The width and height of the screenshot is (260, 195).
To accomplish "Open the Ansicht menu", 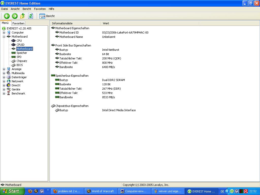I will click(15, 9).
